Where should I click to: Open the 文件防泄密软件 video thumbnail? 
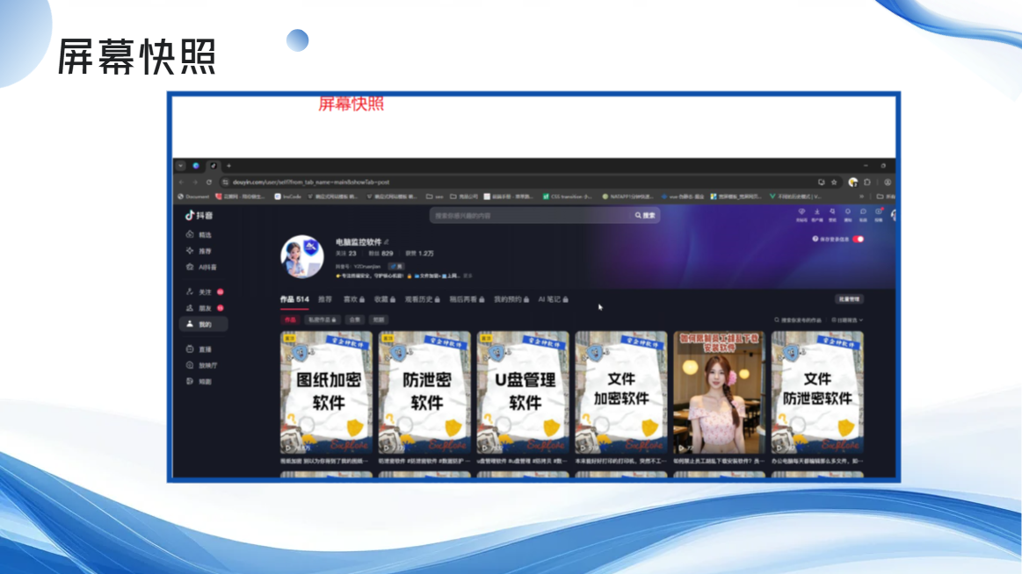[x=817, y=392]
